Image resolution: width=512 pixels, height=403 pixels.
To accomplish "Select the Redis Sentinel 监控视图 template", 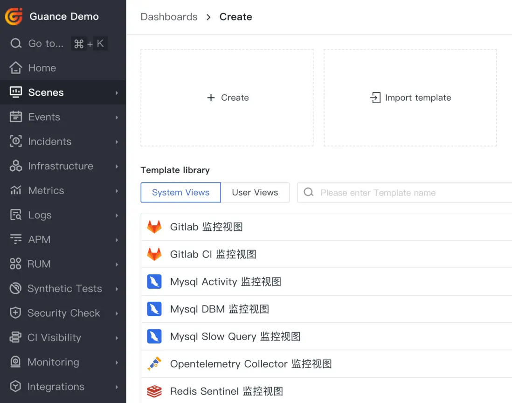I will (x=326, y=390).
